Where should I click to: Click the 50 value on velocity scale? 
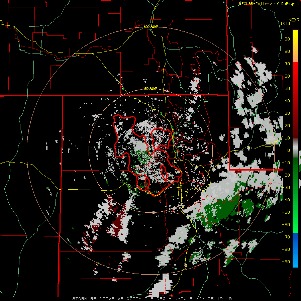[x=287, y=89]
